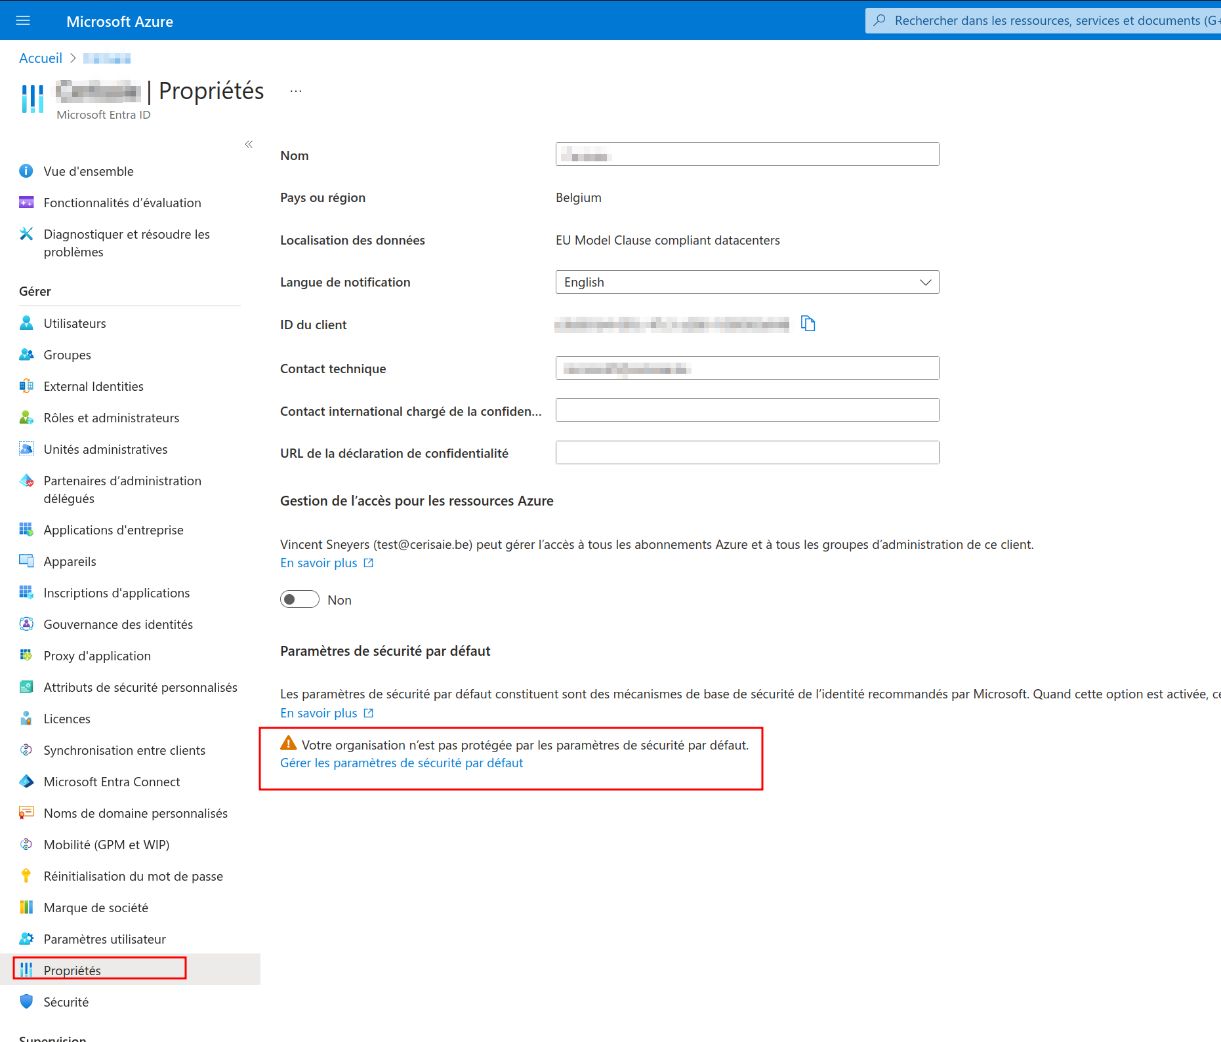This screenshot has height=1042, width=1221.
Task: Click the Vue d'ensemble info icon
Action: point(26,171)
